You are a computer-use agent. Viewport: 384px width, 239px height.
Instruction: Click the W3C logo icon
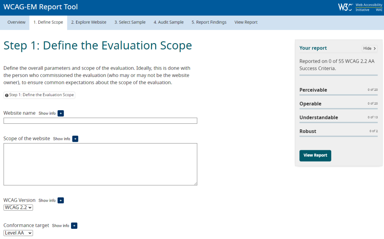[x=346, y=7]
